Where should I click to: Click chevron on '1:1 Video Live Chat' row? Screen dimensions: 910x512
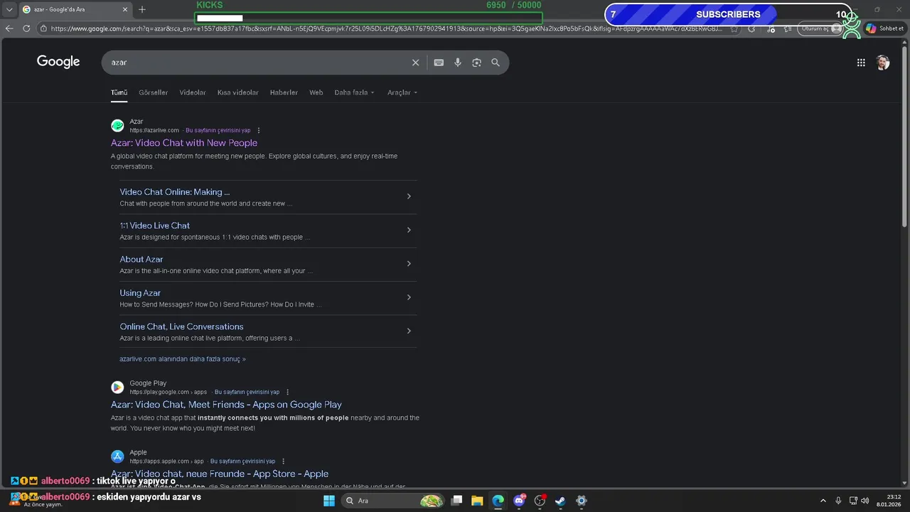click(409, 230)
